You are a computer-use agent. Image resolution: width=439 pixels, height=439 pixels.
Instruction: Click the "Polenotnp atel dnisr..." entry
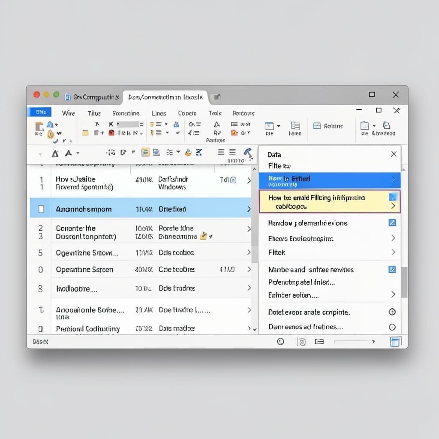pyautogui.click(x=301, y=282)
